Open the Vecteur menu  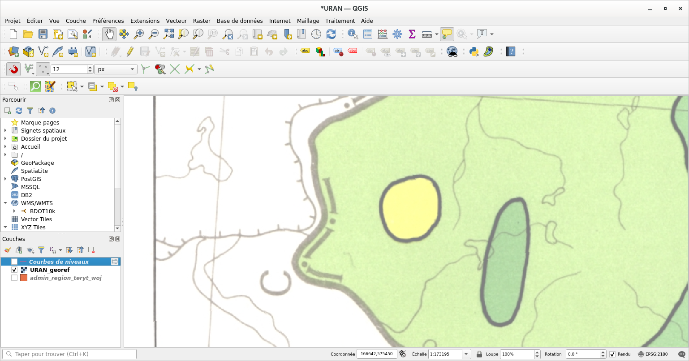pos(176,21)
